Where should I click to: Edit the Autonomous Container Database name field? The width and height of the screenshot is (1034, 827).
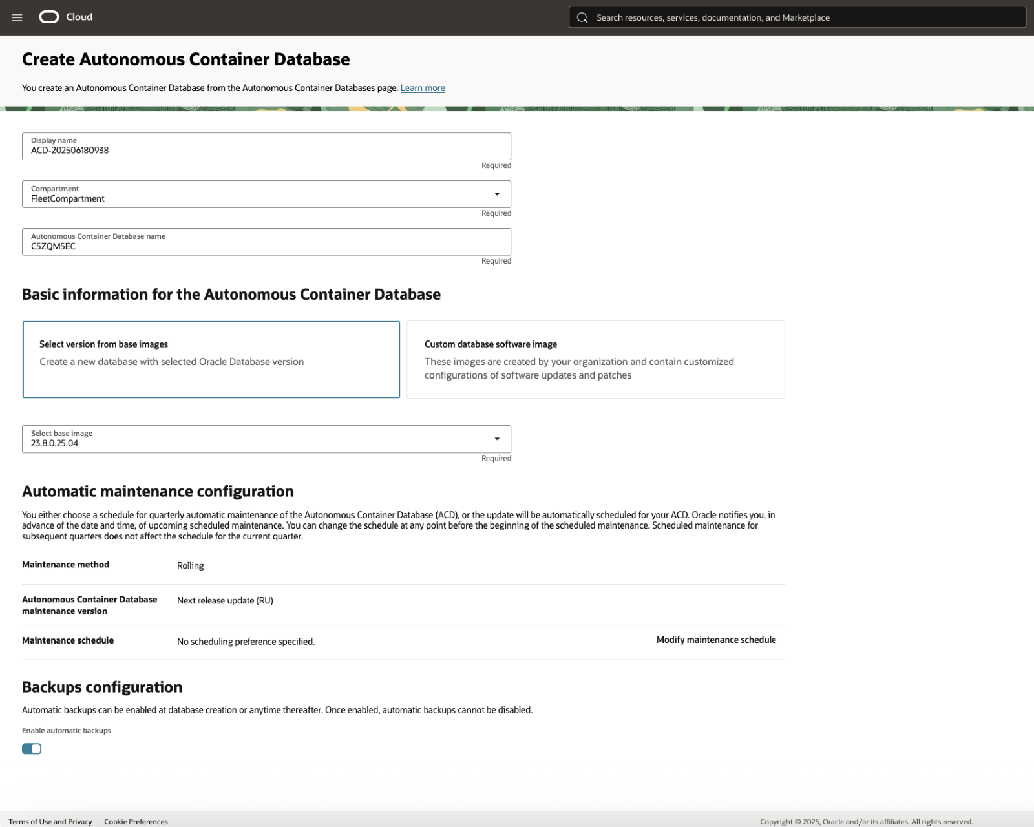coord(266,242)
